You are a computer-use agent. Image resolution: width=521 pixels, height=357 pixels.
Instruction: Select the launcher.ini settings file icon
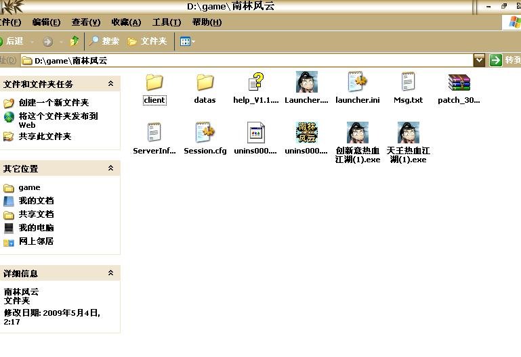[x=357, y=82]
